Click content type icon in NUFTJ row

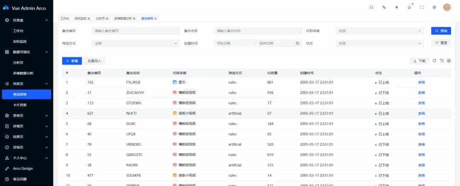click(175, 113)
